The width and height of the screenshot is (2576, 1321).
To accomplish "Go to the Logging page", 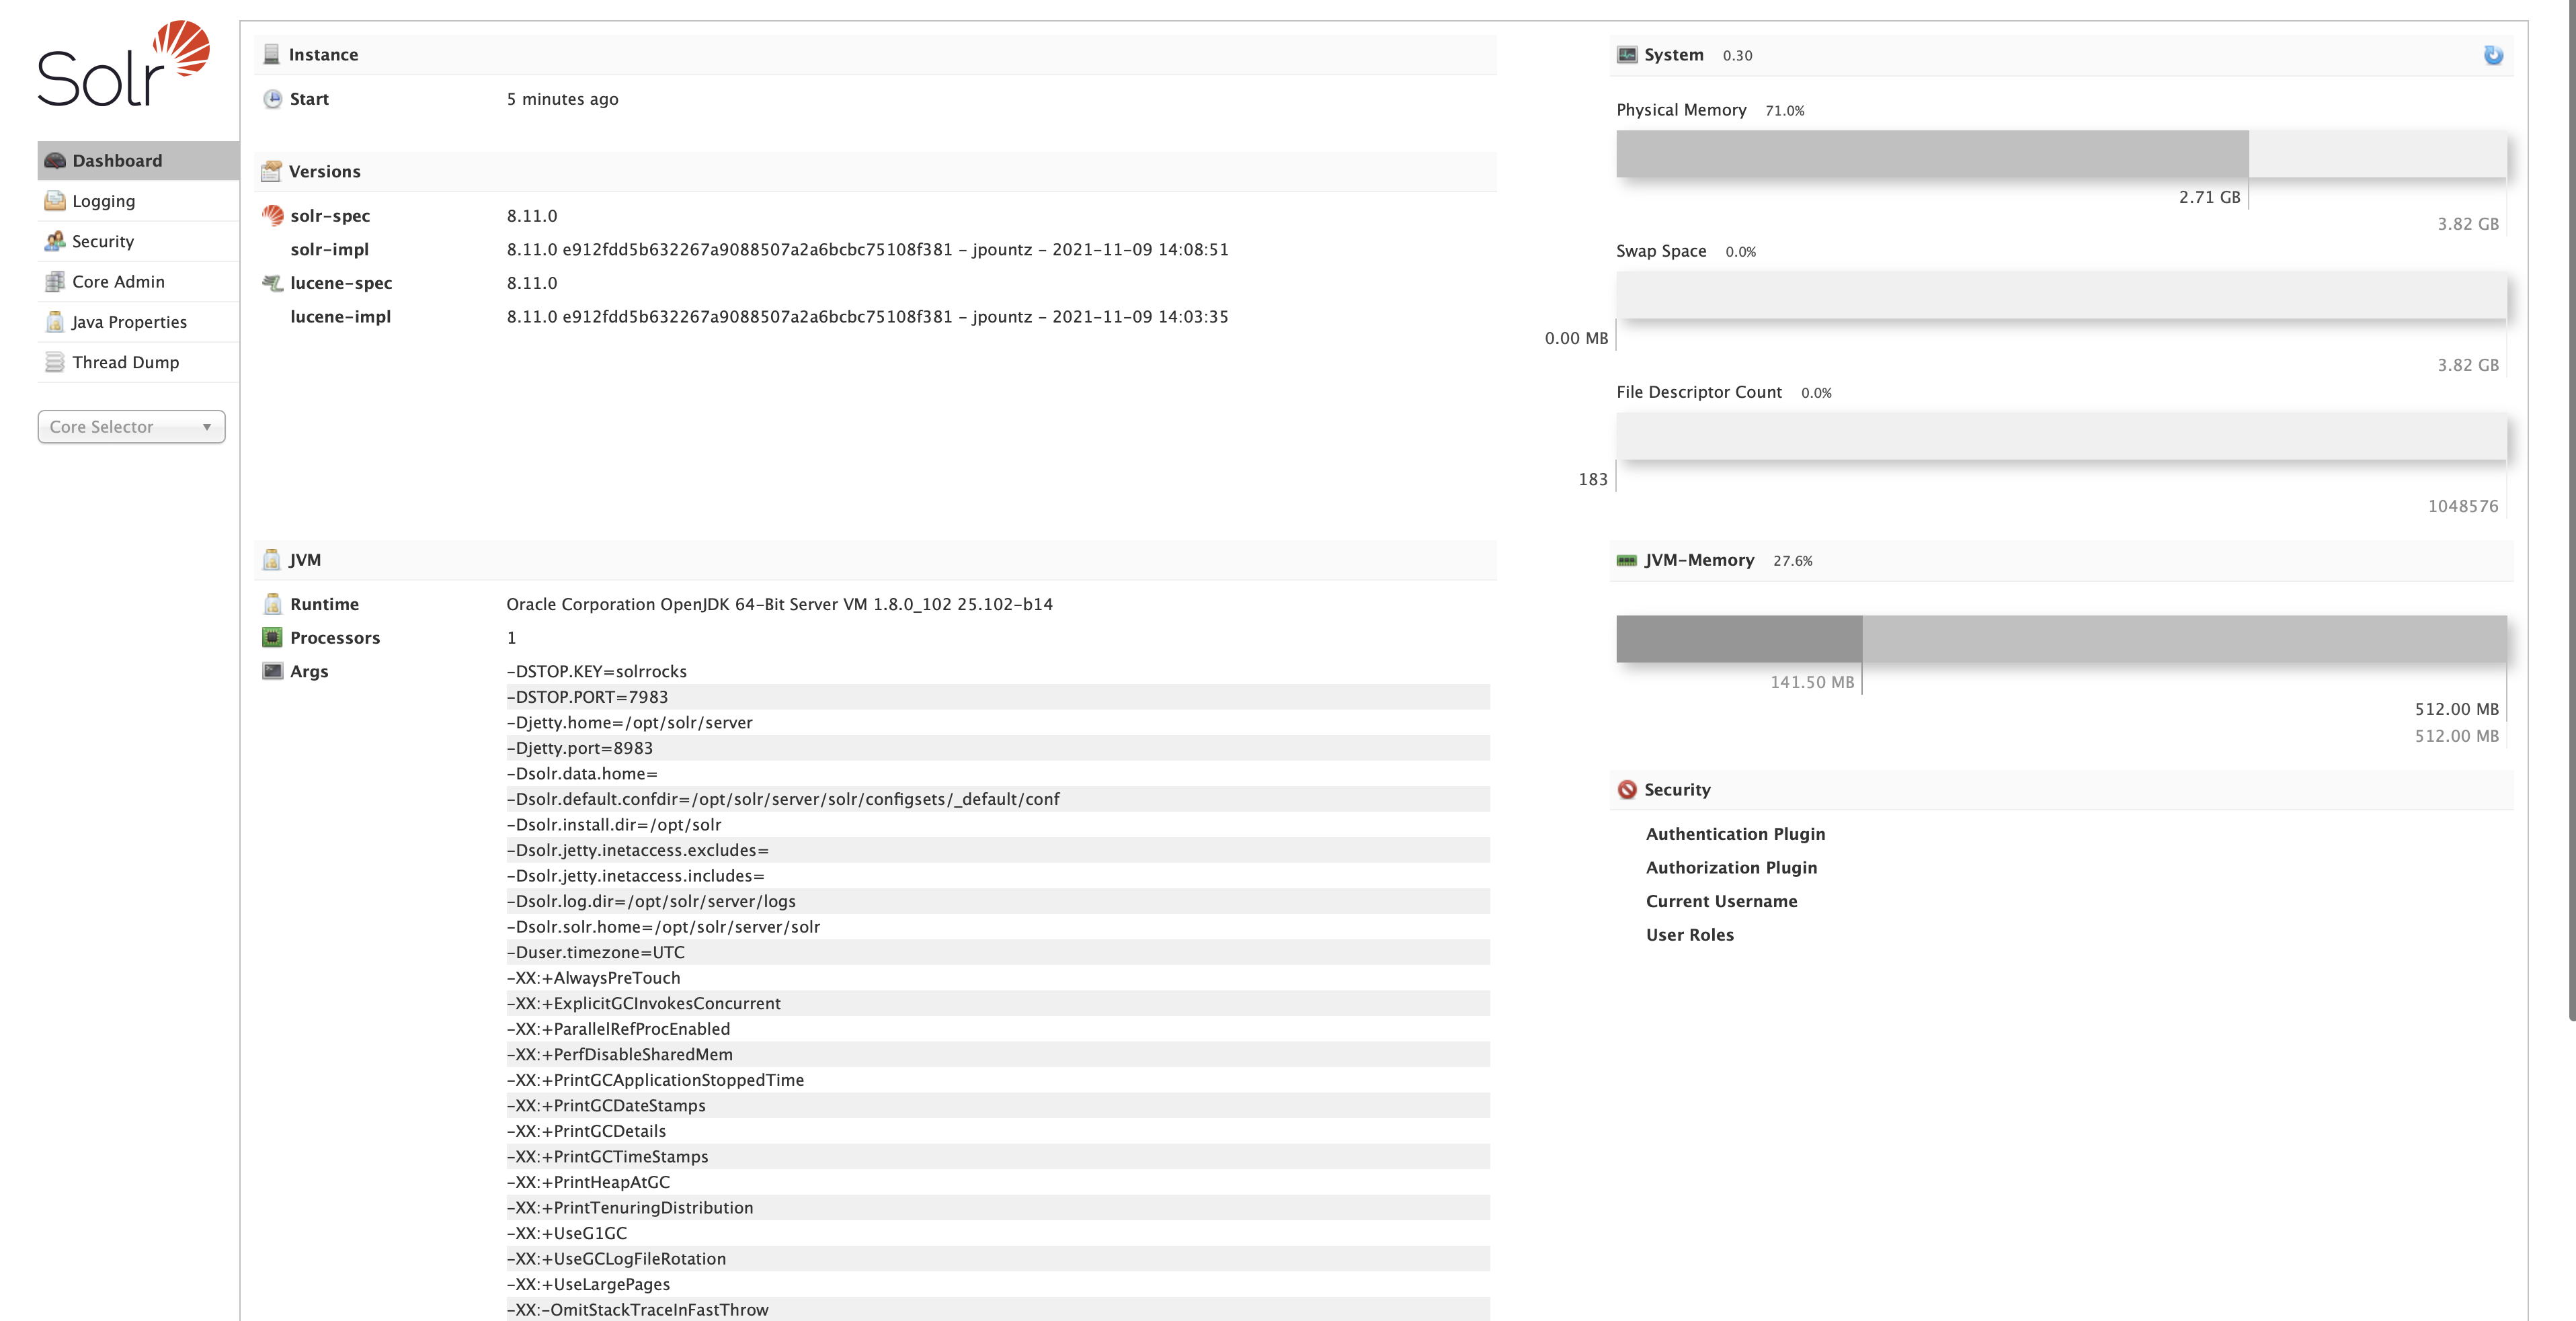I will coord(138,201).
